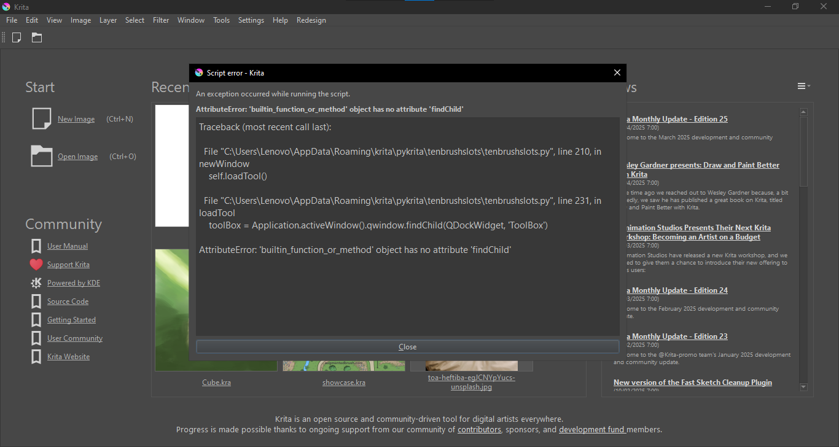Viewport: 839px width, 447px height.
Task: Click the contributors link
Action: 479,430
